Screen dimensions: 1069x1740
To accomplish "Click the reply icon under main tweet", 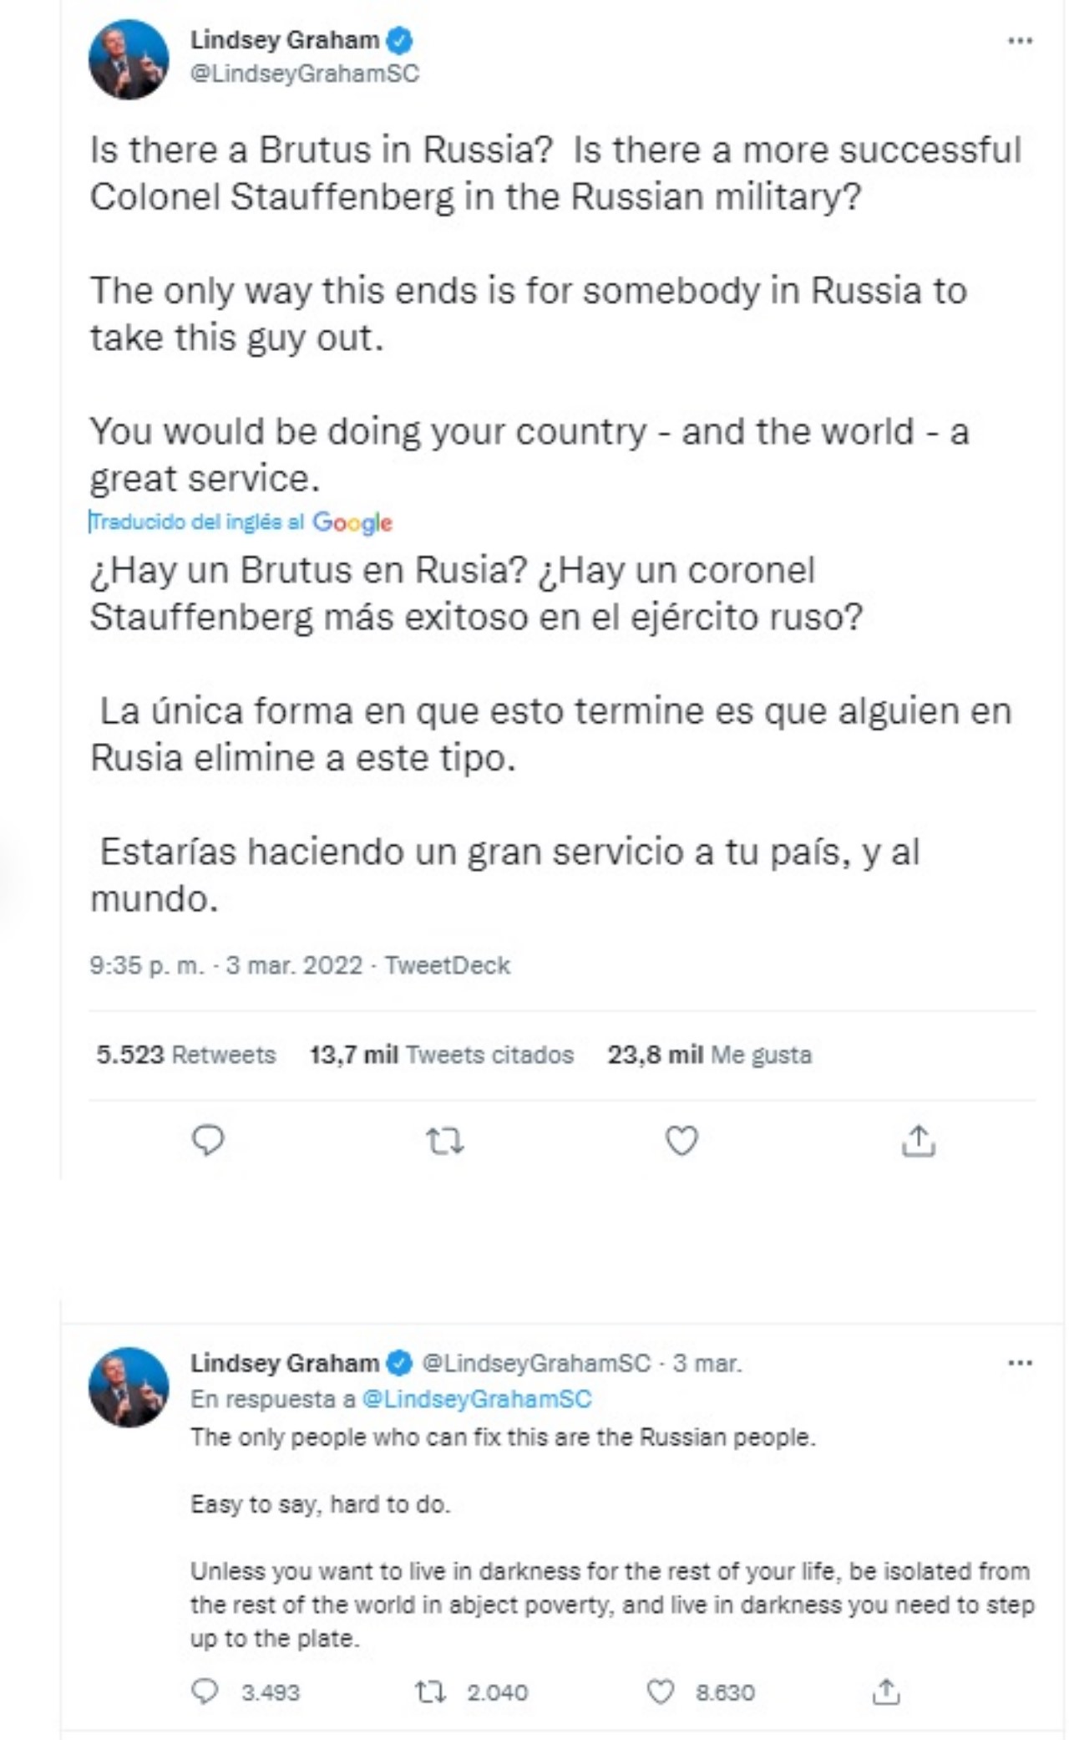I will click(x=208, y=1140).
